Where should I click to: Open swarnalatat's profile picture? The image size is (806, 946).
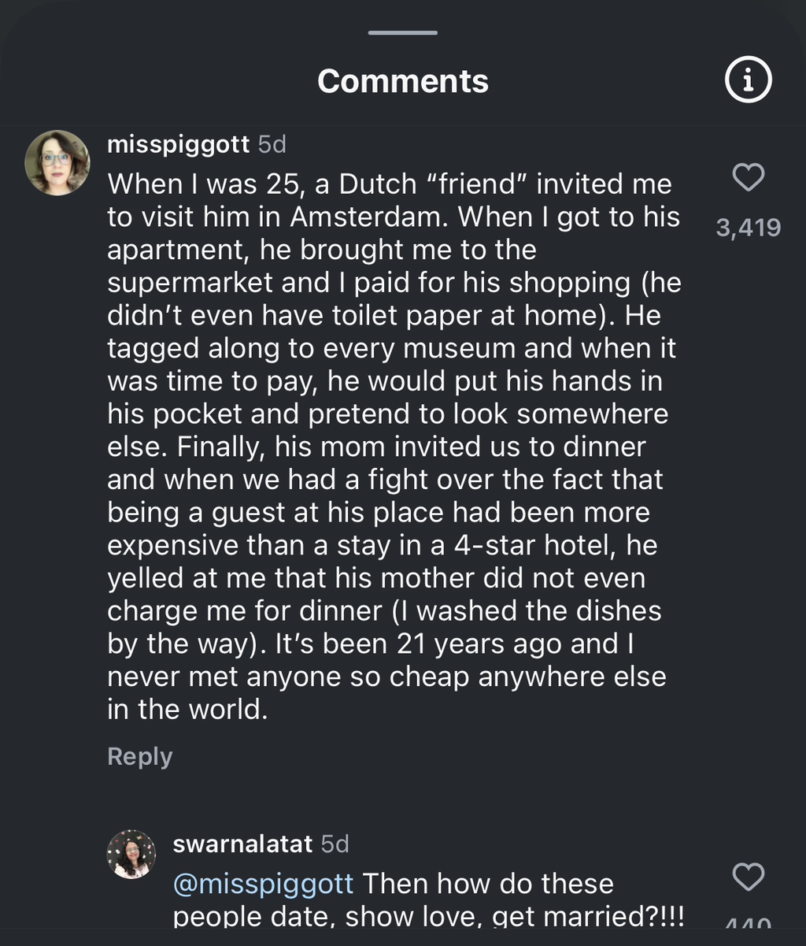[131, 854]
